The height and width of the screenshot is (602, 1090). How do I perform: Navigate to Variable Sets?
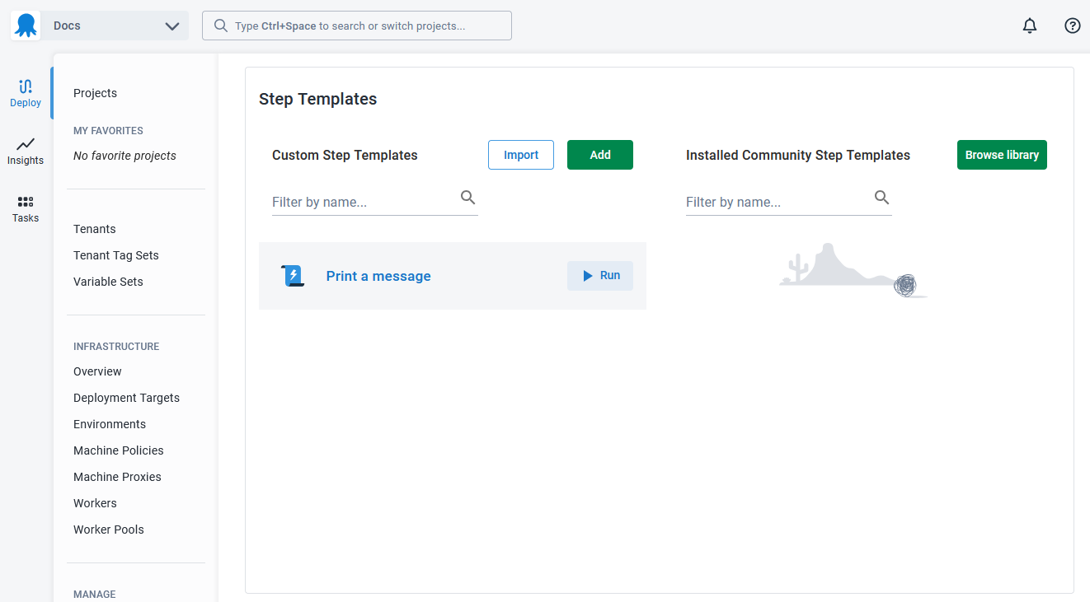pos(108,282)
